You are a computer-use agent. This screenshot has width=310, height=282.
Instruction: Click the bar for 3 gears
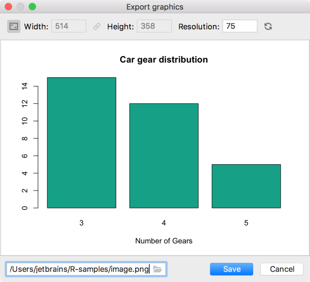[81, 143]
